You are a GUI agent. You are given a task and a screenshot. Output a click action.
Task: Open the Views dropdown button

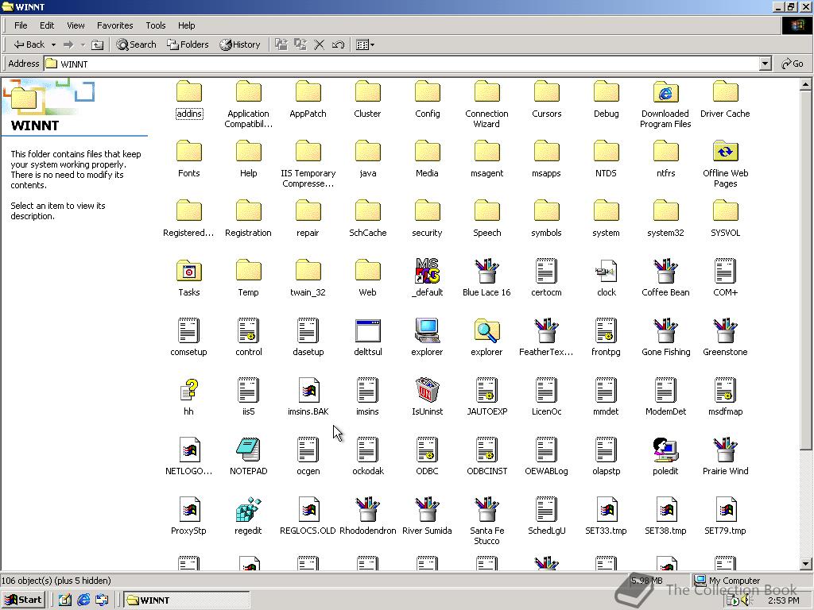coord(366,44)
